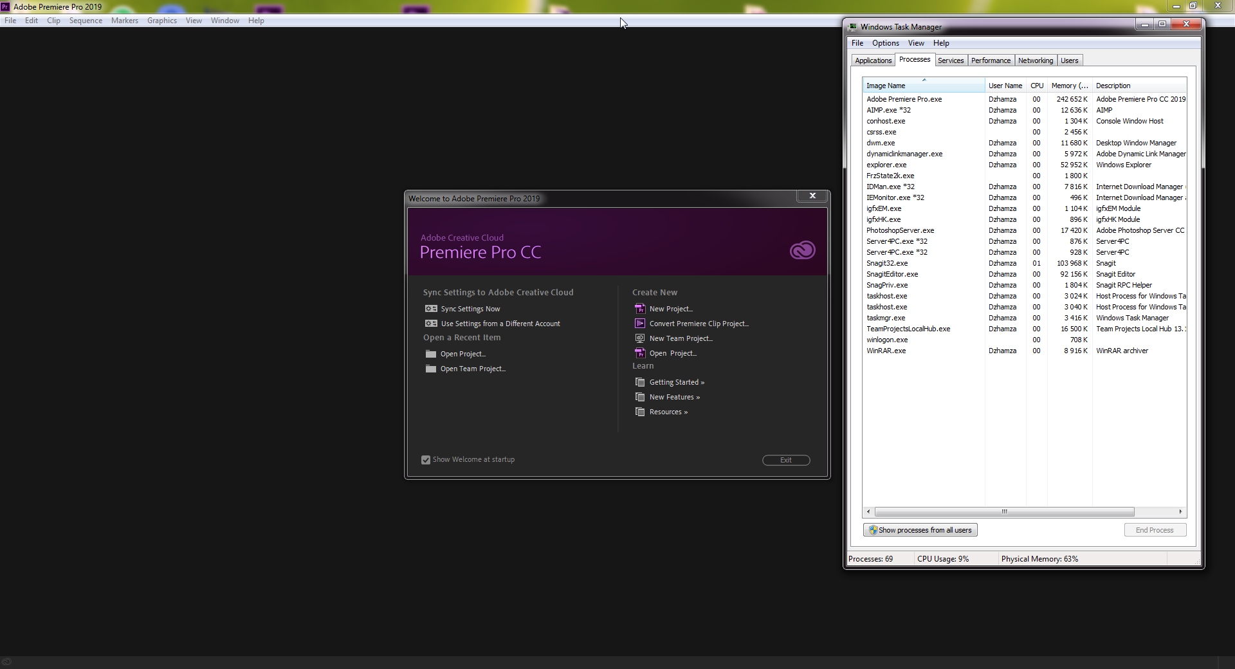1235x669 pixels.
Task: Switch to the Applications tab in Task Manager
Action: tap(873, 60)
